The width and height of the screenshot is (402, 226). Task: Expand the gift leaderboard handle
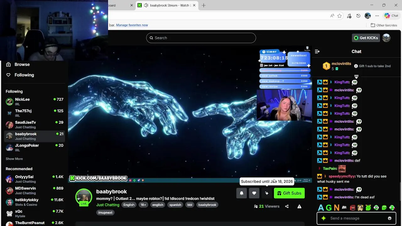(356, 76)
